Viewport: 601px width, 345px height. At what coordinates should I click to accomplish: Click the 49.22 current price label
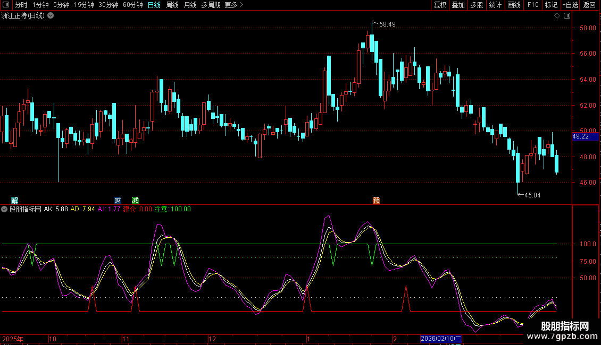580,136
